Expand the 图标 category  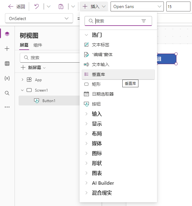pyautogui.click(x=86, y=153)
